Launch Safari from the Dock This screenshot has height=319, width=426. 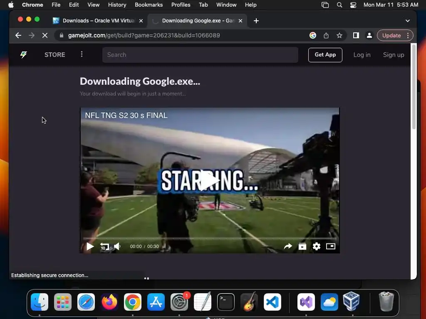[86, 302]
